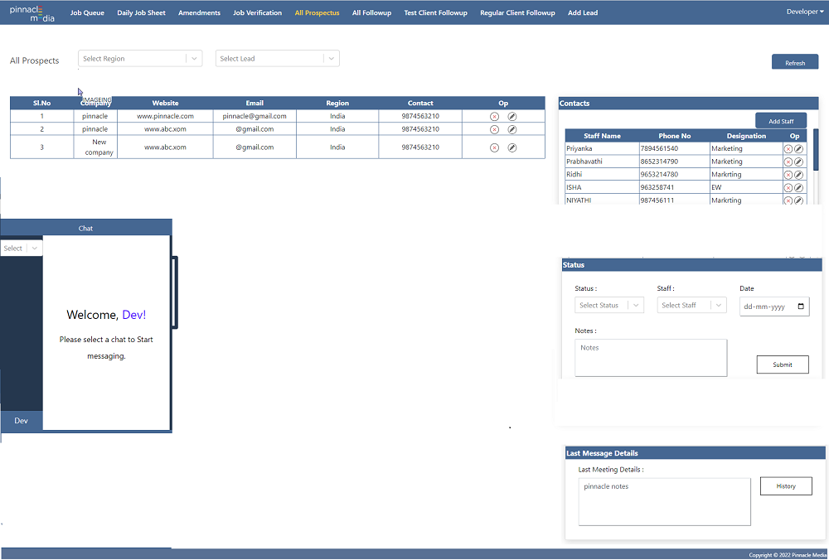Switch to All Followup page
The image size is (829, 560).
click(x=371, y=13)
